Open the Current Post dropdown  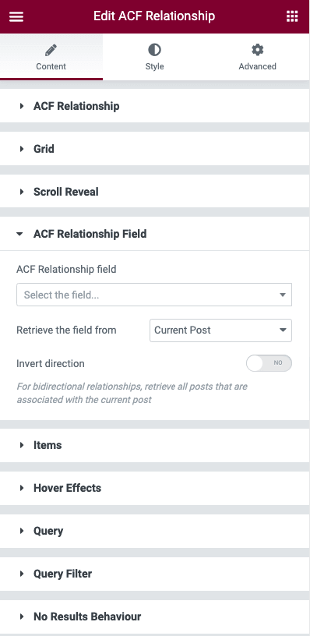pos(220,330)
